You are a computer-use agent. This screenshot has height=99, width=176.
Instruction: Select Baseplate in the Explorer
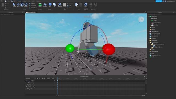(x=155, y=26)
